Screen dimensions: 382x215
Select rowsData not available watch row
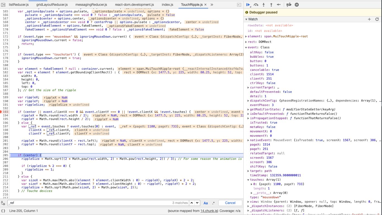313,25
